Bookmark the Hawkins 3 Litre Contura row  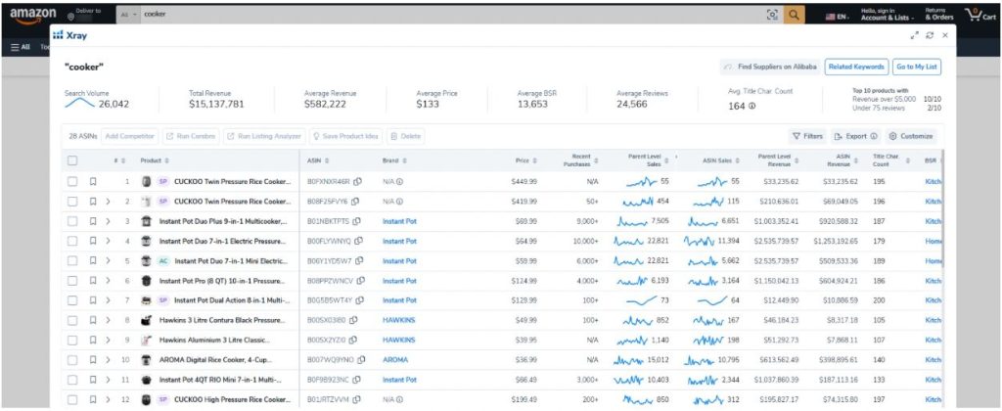pyautogui.click(x=93, y=320)
